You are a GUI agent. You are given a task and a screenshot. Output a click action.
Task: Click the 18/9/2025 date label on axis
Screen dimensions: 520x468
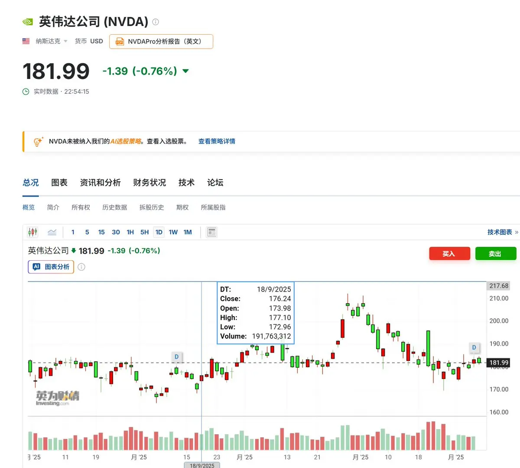202,465
